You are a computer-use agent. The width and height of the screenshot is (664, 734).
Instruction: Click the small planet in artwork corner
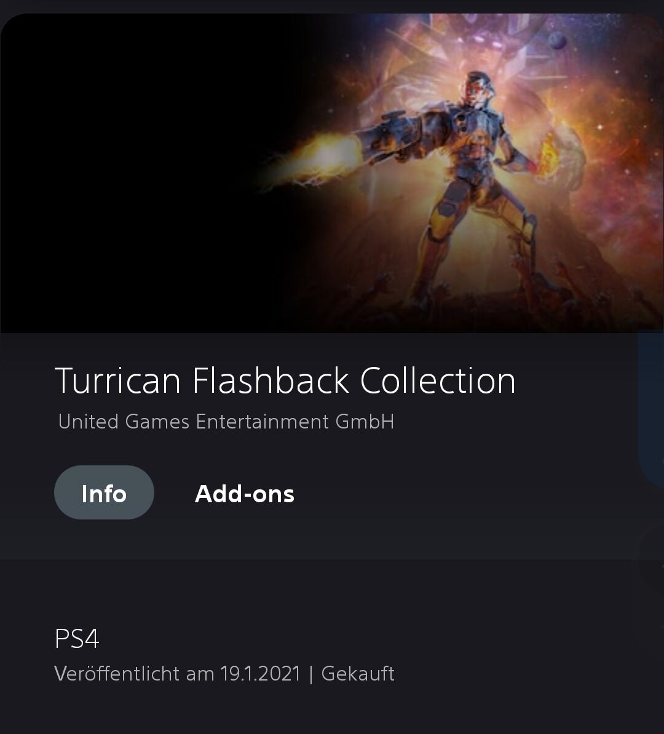[558, 41]
